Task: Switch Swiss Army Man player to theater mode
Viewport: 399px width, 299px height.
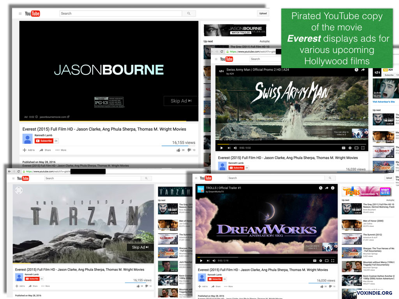Action: pos(357,148)
